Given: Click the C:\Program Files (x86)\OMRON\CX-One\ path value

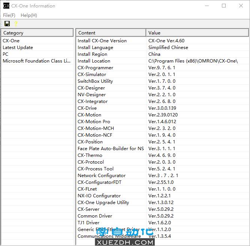Looking at the screenshot, I should point(193,61).
